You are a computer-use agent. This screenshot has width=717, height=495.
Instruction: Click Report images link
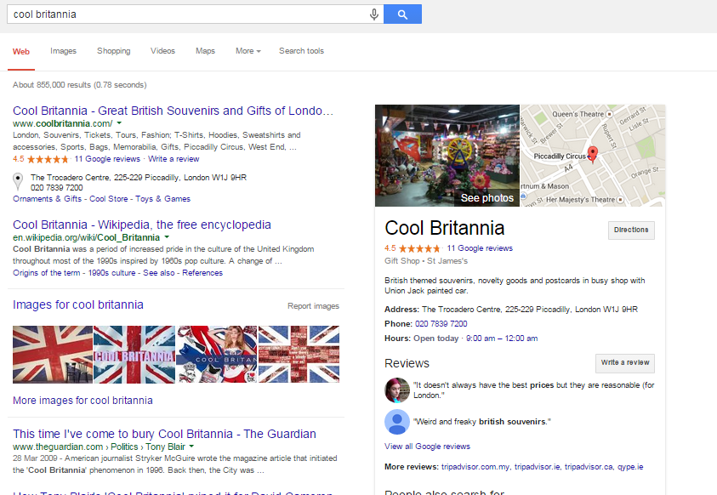coord(313,306)
